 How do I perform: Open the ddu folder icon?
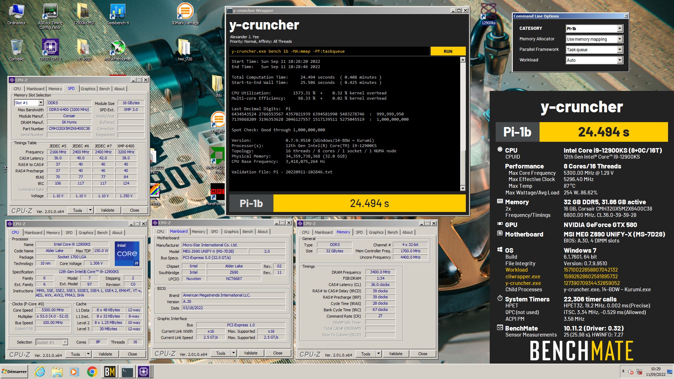click(218, 86)
